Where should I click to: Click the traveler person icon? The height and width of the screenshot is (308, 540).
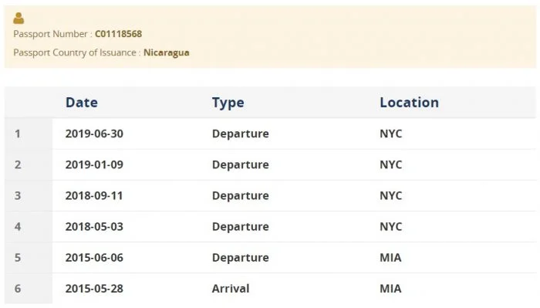tap(19, 18)
